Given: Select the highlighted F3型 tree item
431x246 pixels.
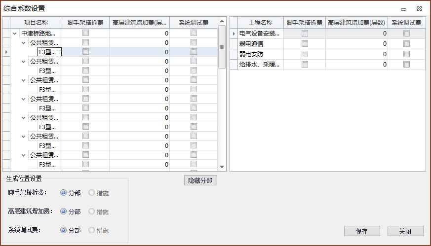Looking at the screenshot, I should coord(49,52).
